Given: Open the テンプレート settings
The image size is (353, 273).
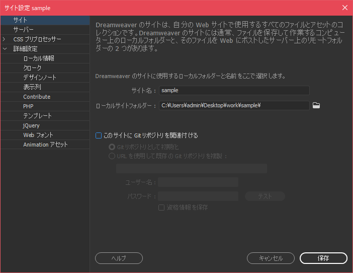Looking at the screenshot, I should point(45,116).
